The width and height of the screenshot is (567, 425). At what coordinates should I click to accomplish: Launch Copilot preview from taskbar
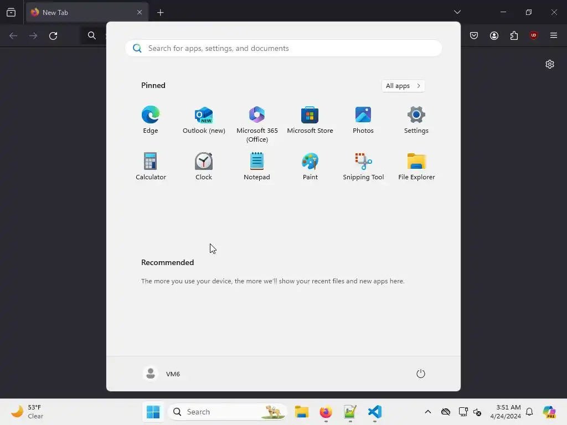pos(549,412)
